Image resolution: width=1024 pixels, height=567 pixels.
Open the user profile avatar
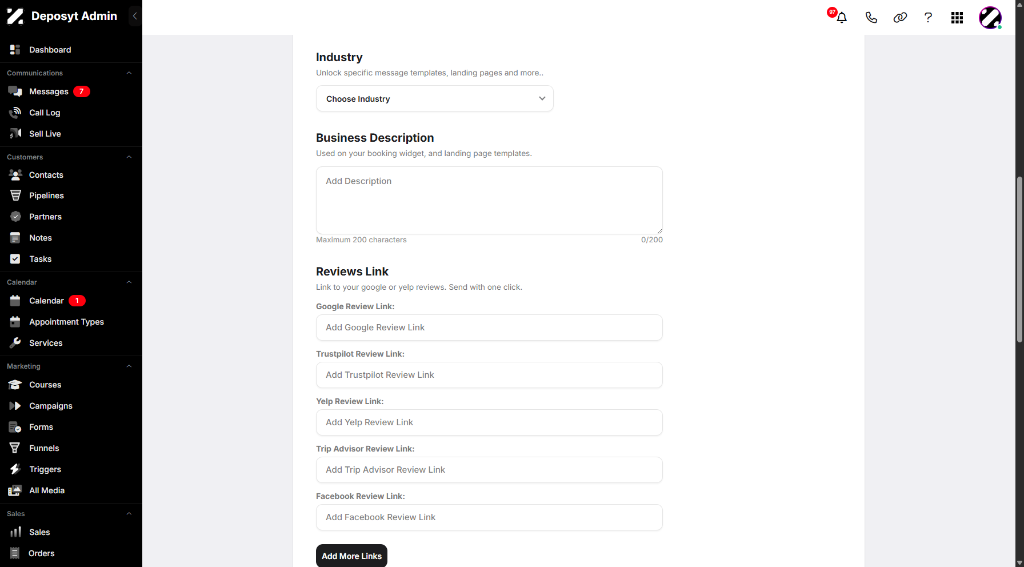(990, 18)
